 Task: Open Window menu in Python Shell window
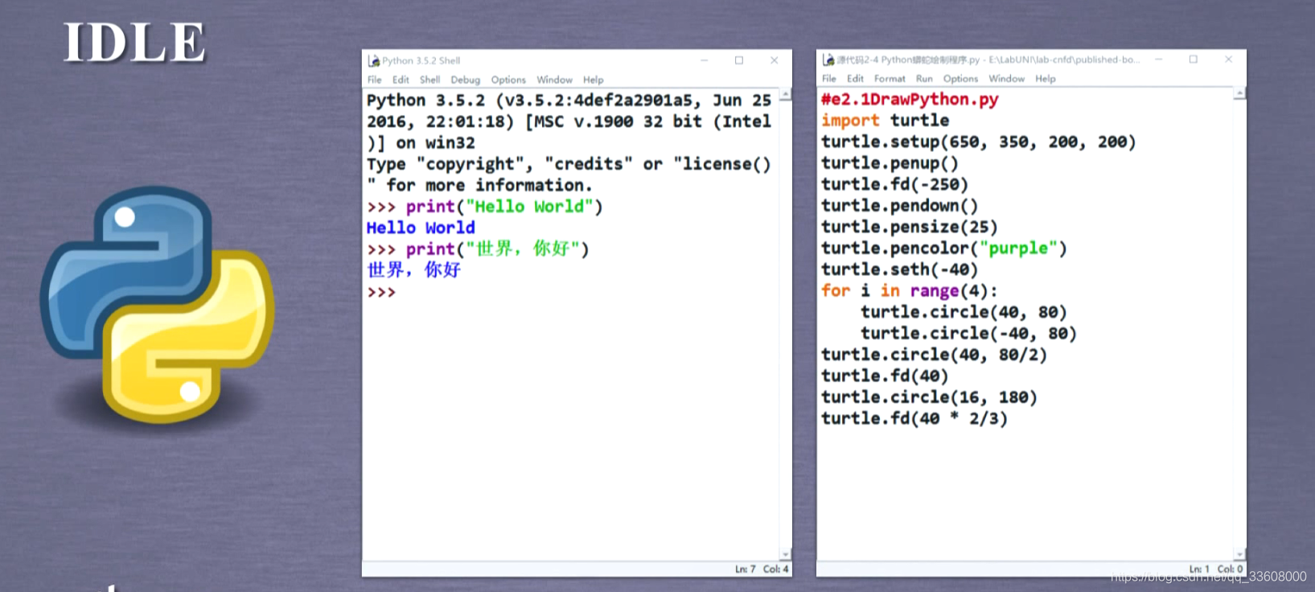[x=554, y=80]
